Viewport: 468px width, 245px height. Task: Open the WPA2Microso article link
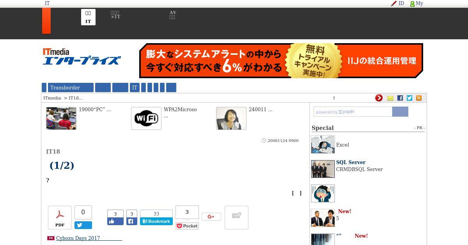180,112
